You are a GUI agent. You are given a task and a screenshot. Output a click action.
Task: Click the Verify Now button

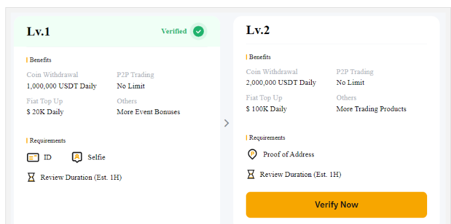(x=336, y=205)
